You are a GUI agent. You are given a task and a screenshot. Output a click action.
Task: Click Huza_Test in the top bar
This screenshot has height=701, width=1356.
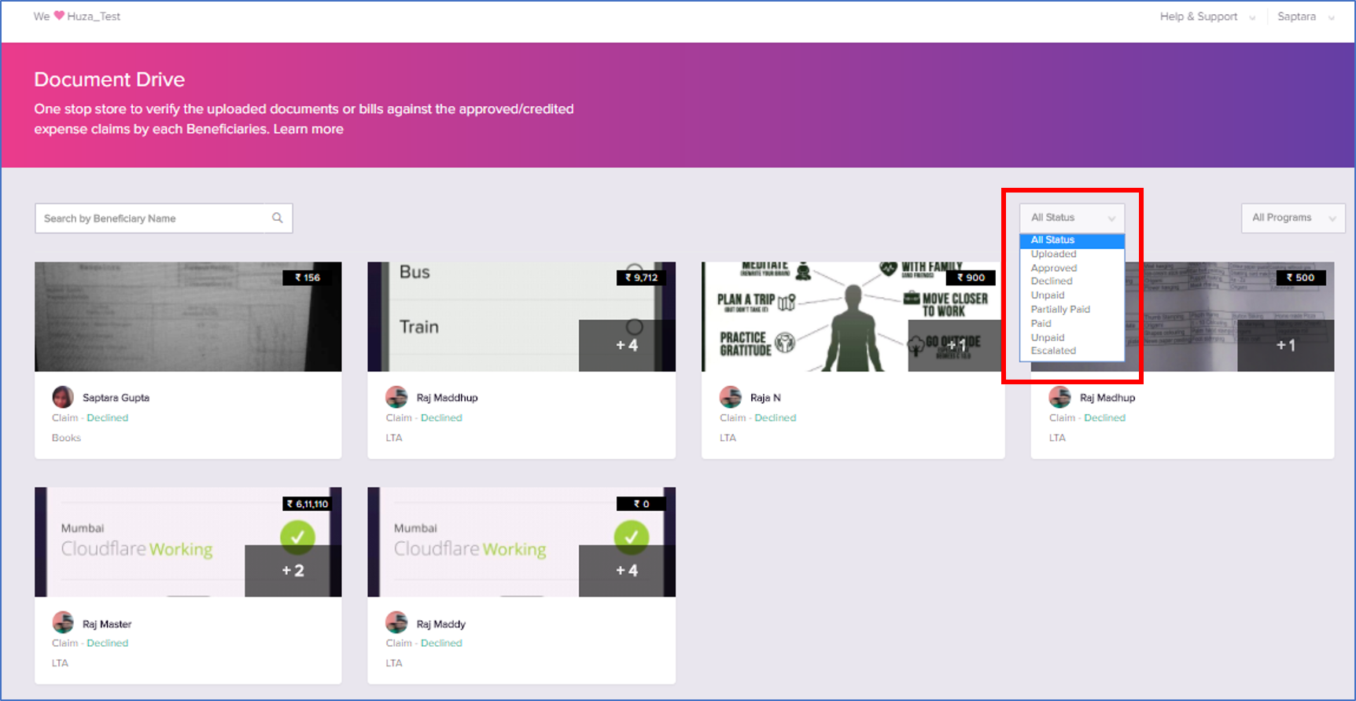pos(94,16)
